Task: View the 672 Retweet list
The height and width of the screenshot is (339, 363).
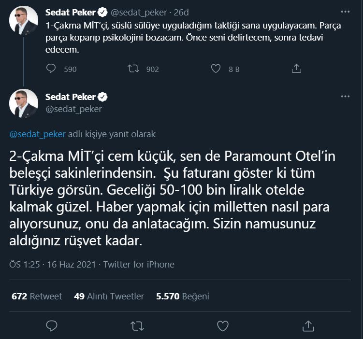Action: point(37,296)
